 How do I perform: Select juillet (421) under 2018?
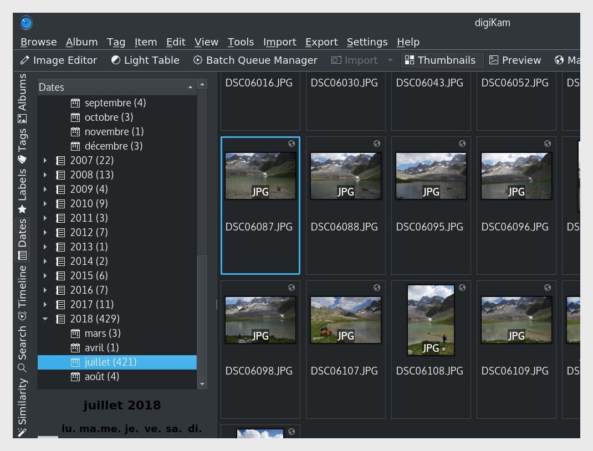[117, 362]
